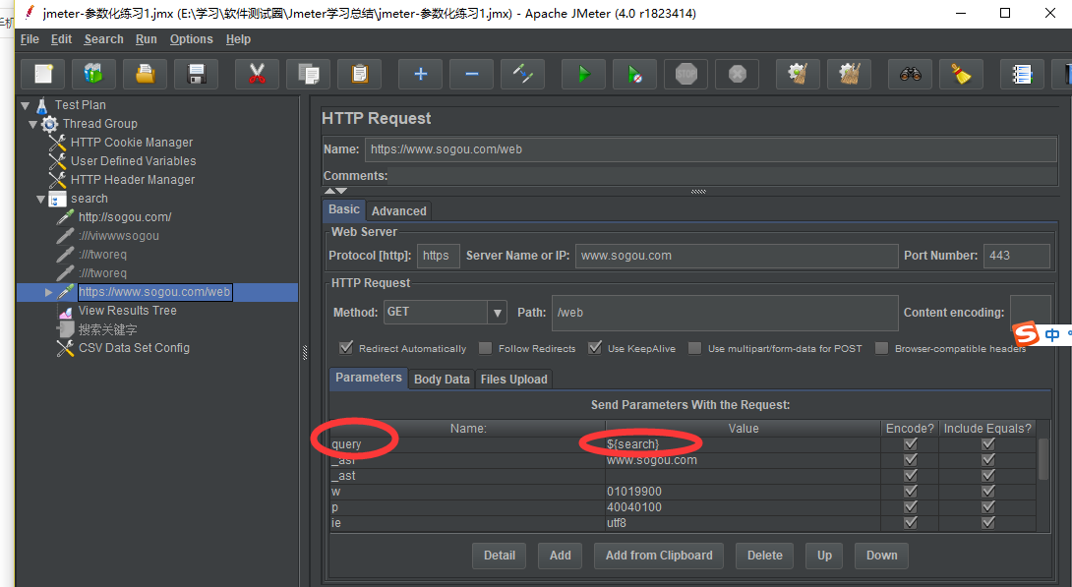
Task: Open the Method GET dropdown
Action: [497, 313]
